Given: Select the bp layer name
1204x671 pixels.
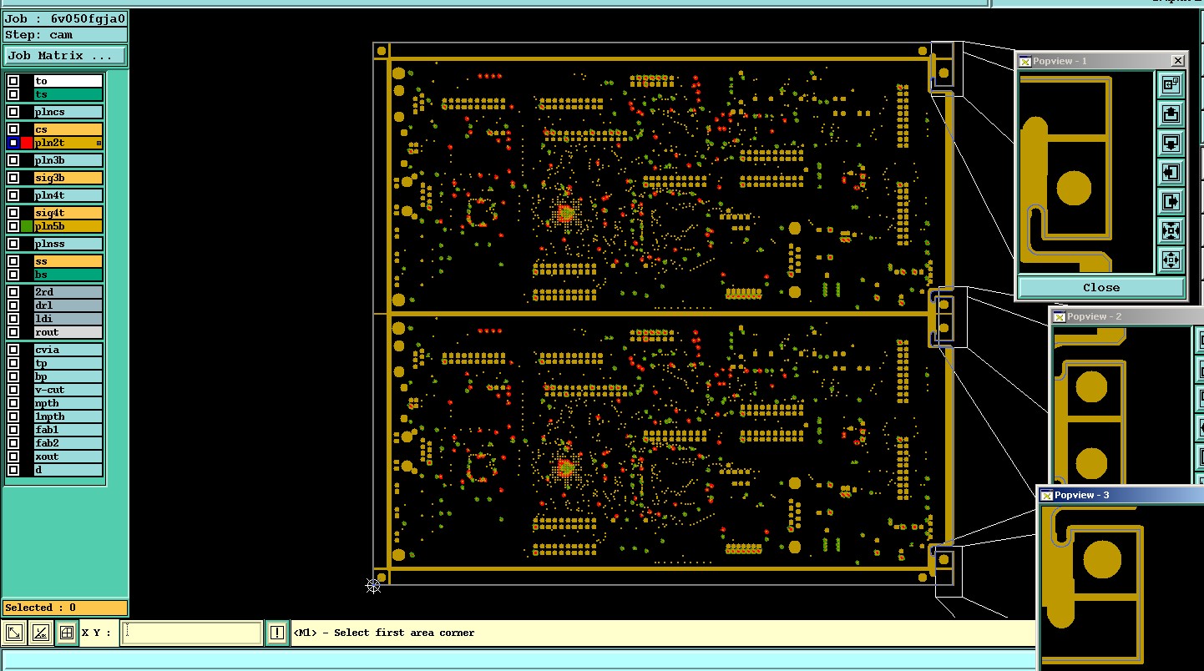Looking at the screenshot, I should click(x=68, y=376).
